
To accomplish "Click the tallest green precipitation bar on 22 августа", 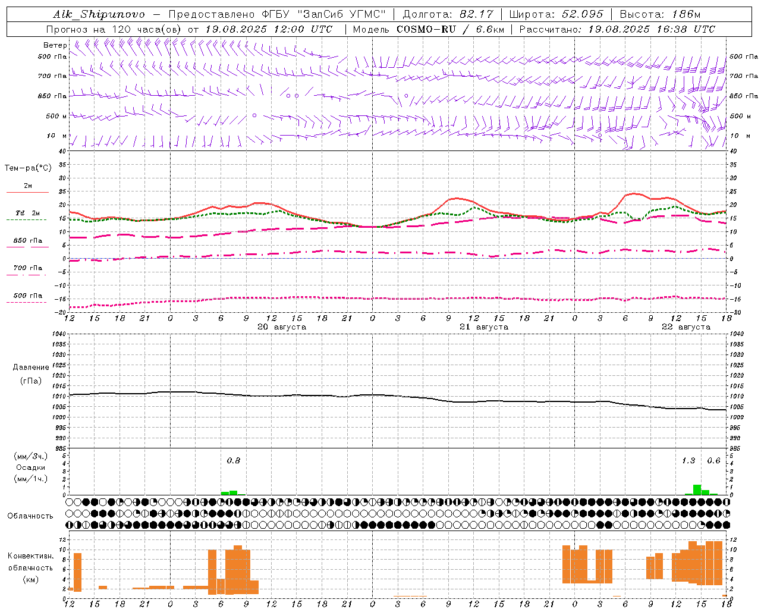I will [x=697, y=490].
